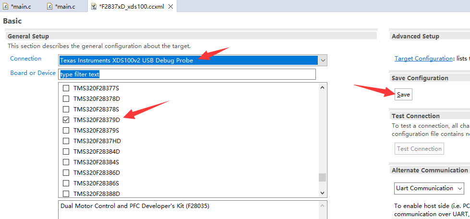Check the TMS320F28378S checkbox
470x219 pixels.
(66, 109)
